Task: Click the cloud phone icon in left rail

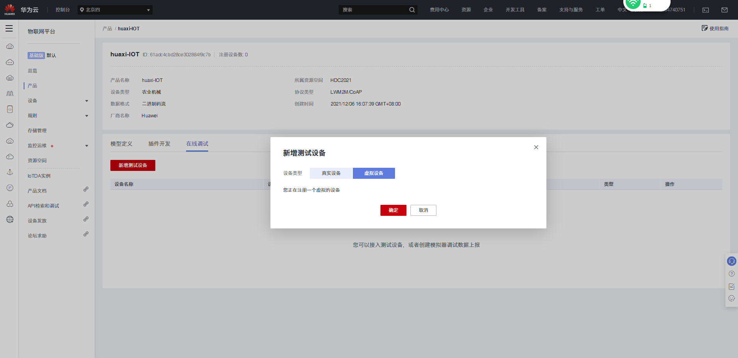Action: pyautogui.click(x=10, y=109)
